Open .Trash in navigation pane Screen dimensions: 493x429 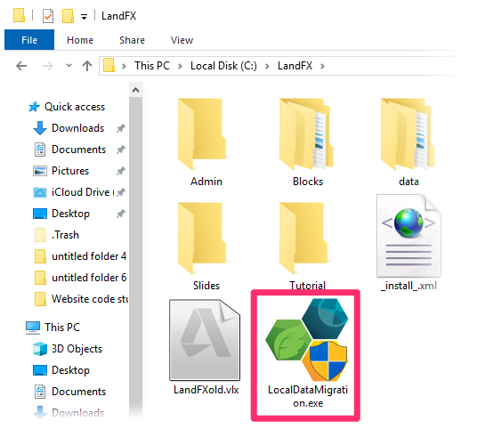tap(65, 235)
